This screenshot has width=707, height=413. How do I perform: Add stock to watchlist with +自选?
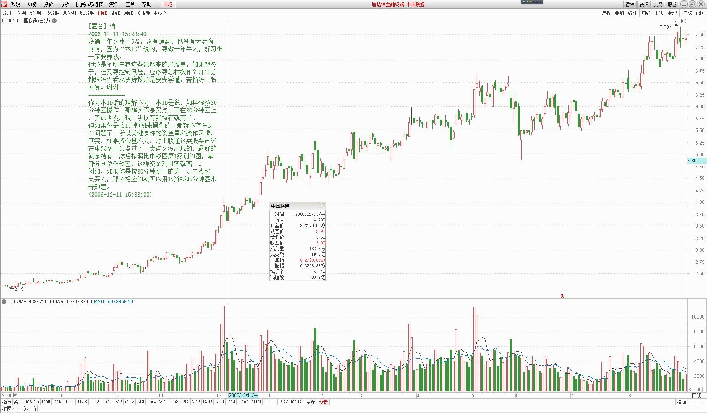(686, 13)
